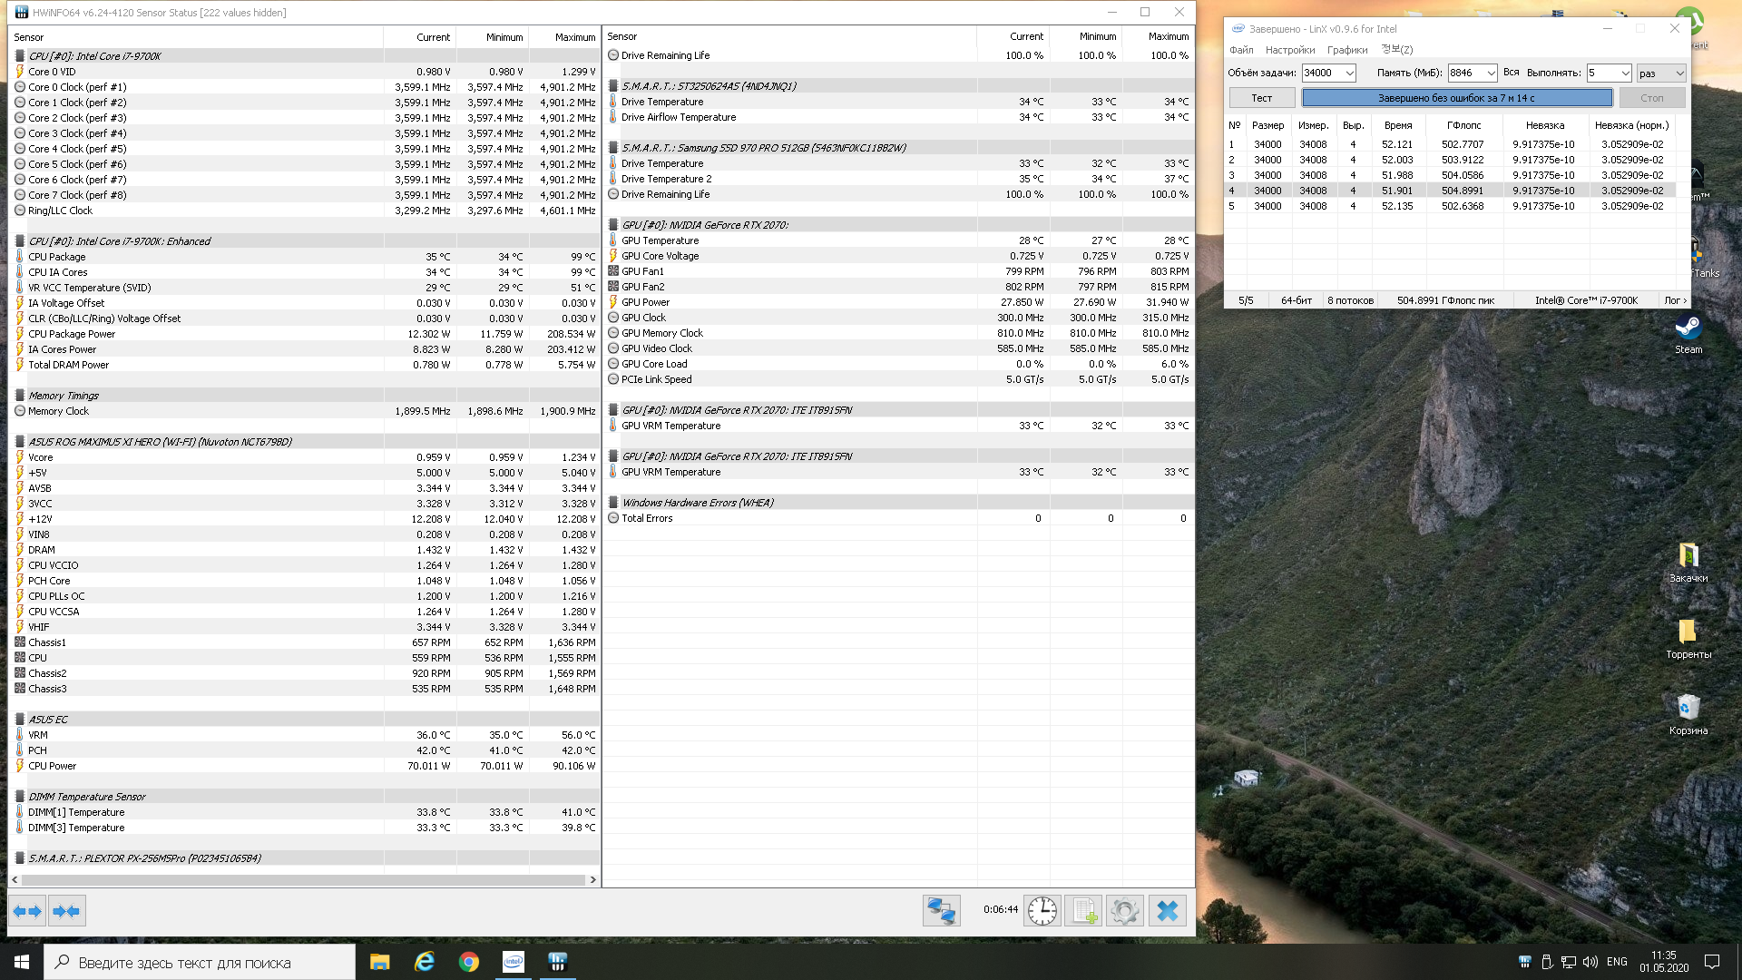Viewport: 1742px width, 980px height.
Task: Open the Торренты desktop folder
Action: point(1688,638)
